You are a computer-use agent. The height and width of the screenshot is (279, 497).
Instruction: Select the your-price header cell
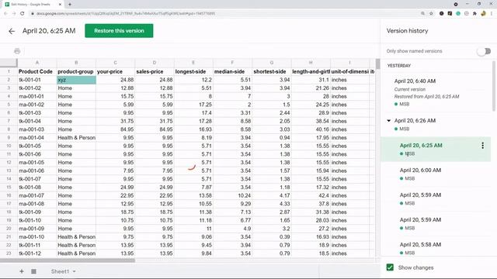[116, 71]
